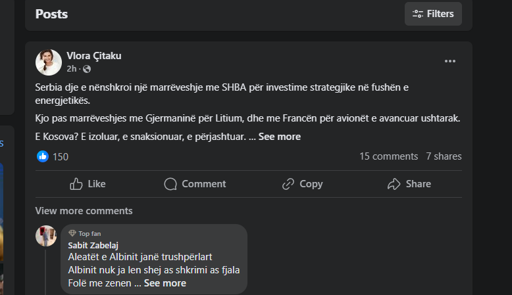Image resolution: width=512 pixels, height=295 pixels.
Task: Click the public globe audience icon
Action: click(x=87, y=69)
